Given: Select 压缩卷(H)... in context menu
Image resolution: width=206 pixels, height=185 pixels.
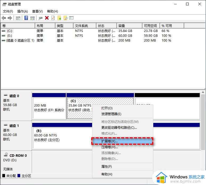Looking at the screenshot, I should tap(123, 147).
